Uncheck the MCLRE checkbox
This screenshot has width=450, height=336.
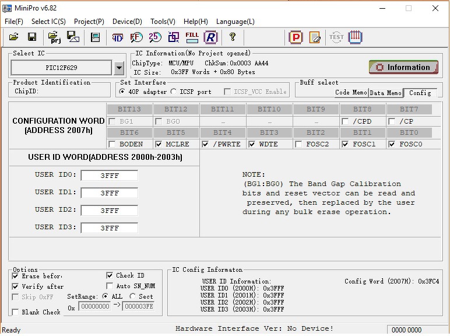coord(159,144)
